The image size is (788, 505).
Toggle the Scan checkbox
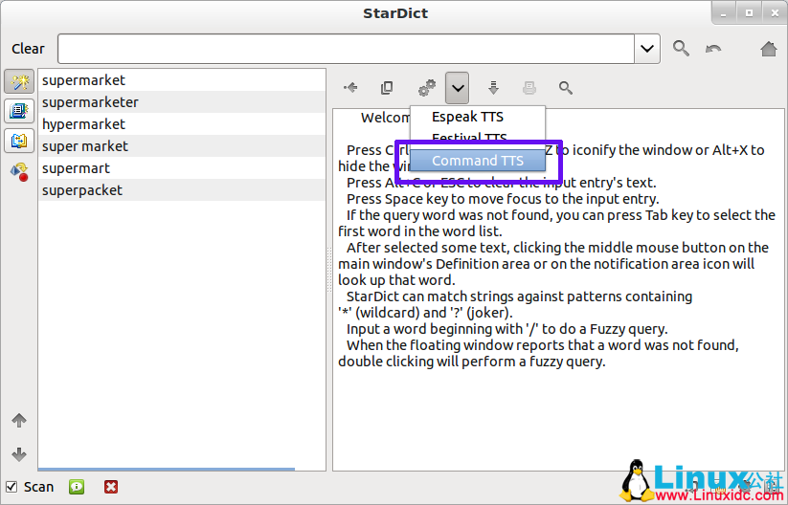point(11,487)
